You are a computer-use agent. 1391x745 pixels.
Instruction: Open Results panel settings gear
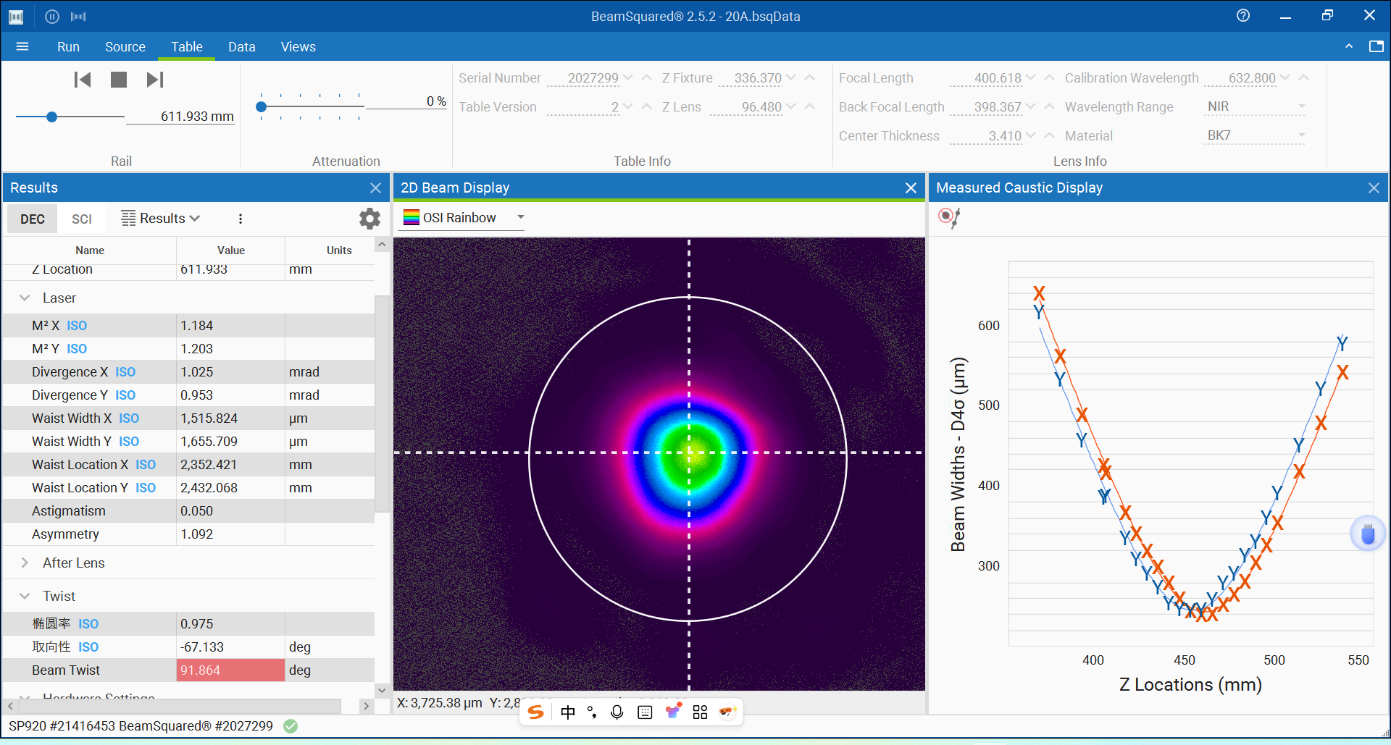click(369, 219)
